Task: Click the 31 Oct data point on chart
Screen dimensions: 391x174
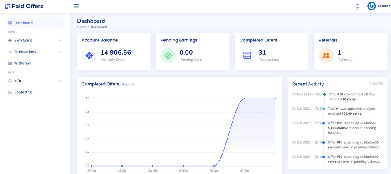Action: pos(245,99)
